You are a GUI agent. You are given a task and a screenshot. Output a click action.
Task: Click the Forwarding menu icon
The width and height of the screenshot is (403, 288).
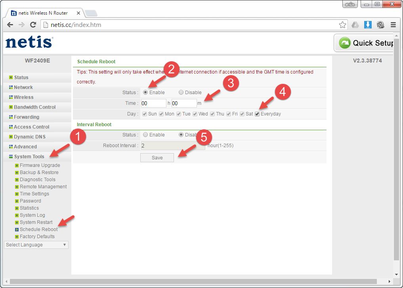click(x=11, y=117)
